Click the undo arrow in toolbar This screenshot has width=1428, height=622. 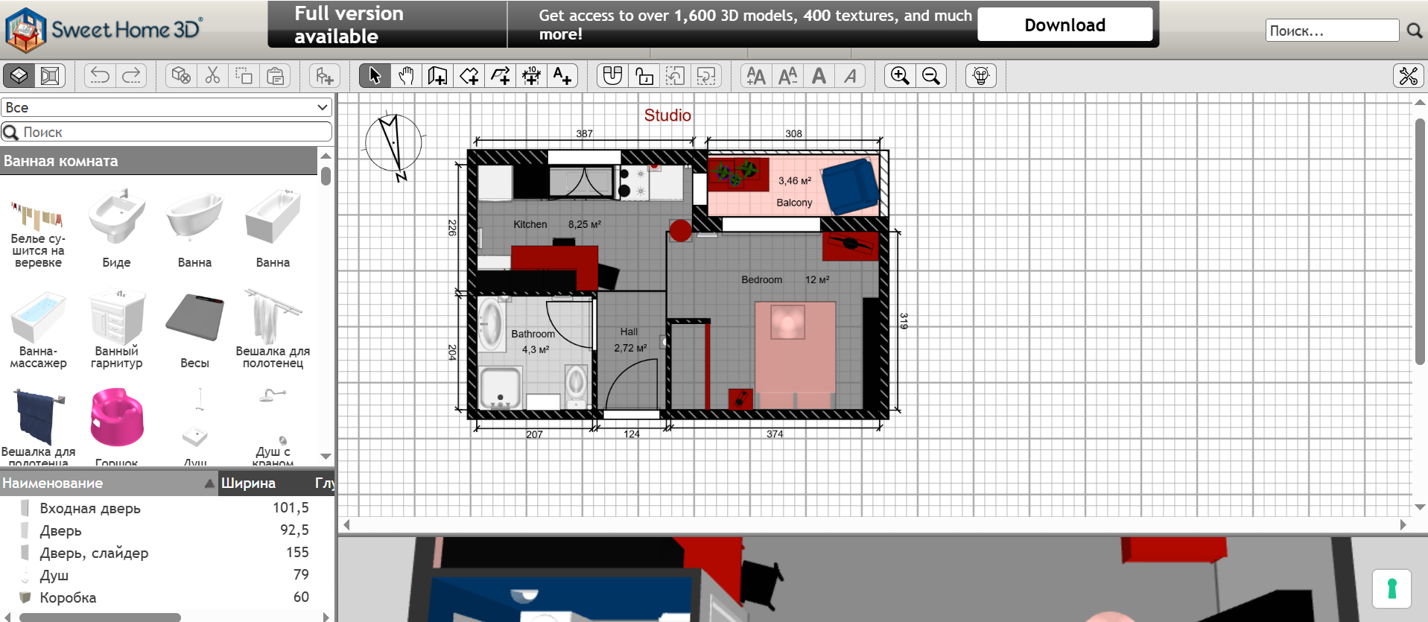100,76
